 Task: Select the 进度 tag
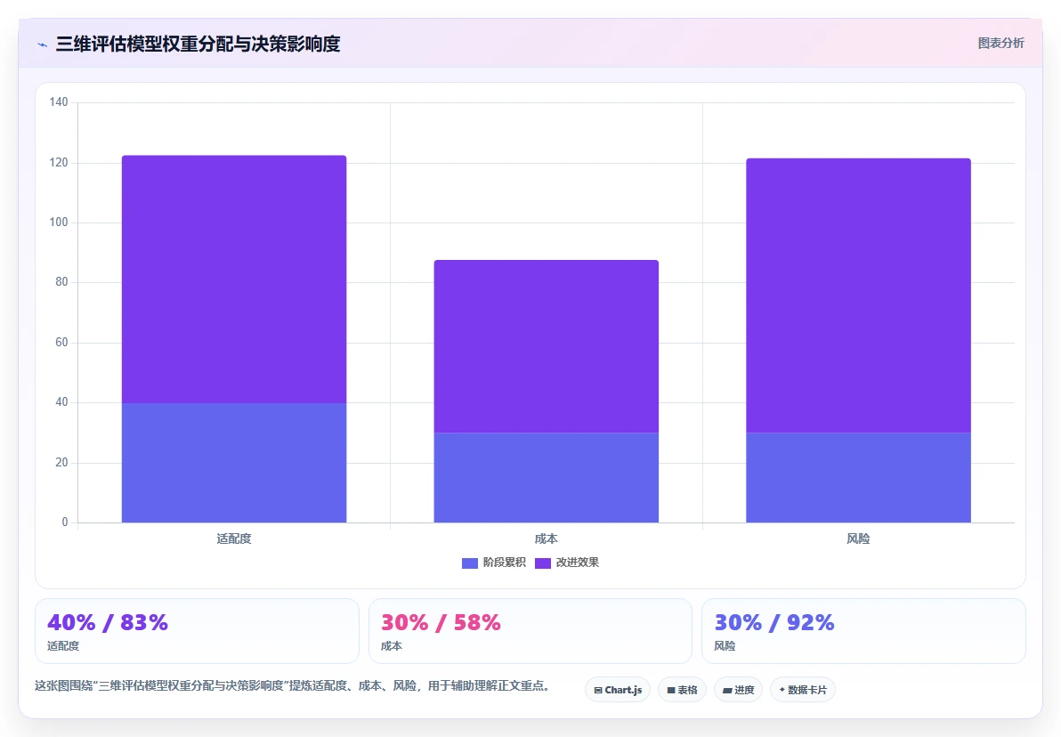click(738, 690)
